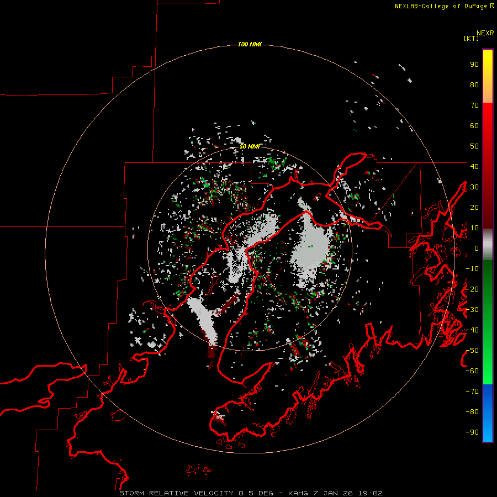Click the "-40" knots scale value
497x497 pixels.
pos(472,330)
